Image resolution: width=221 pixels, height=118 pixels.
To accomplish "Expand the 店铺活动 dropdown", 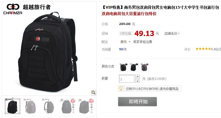I will (x=172, y=33).
